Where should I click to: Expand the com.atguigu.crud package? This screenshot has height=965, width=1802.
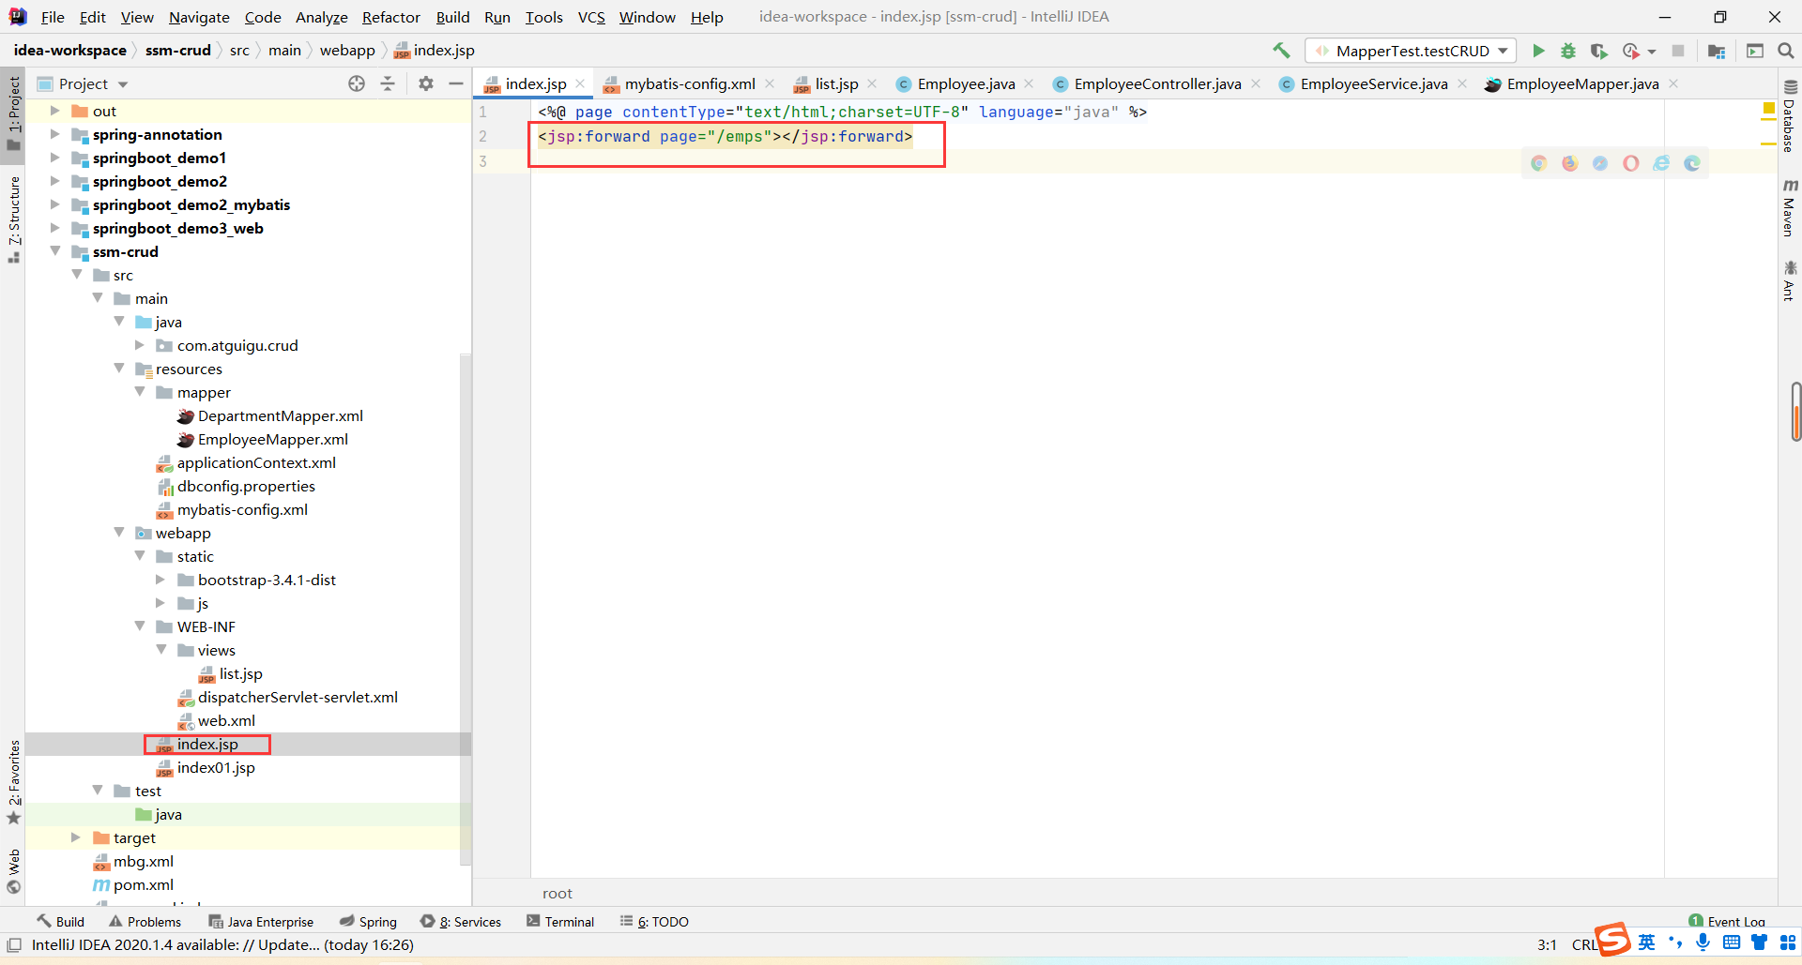click(139, 345)
